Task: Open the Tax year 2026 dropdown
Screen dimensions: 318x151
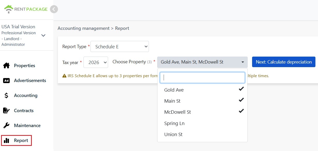Action: tap(96, 62)
